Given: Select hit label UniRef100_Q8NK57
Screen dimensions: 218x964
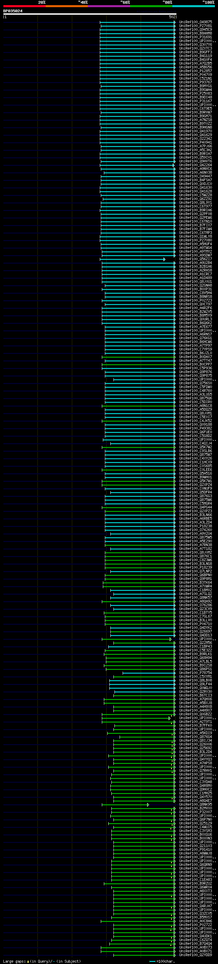Looking at the screenshot, I should [x=196, y=598].
